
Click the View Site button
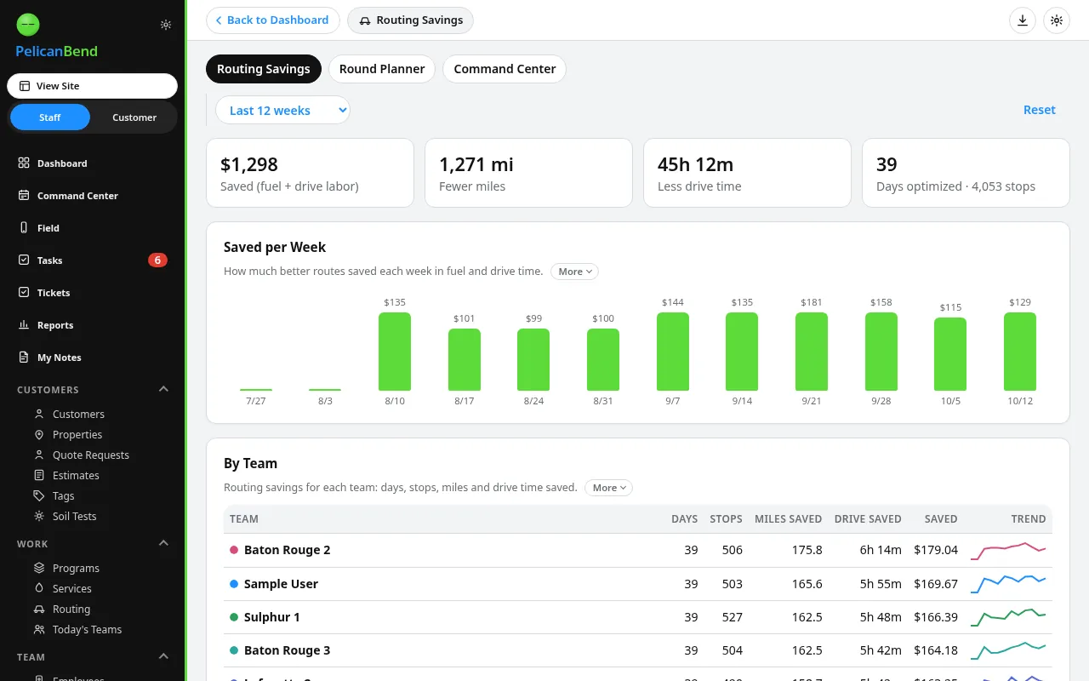tap(92, 86)
